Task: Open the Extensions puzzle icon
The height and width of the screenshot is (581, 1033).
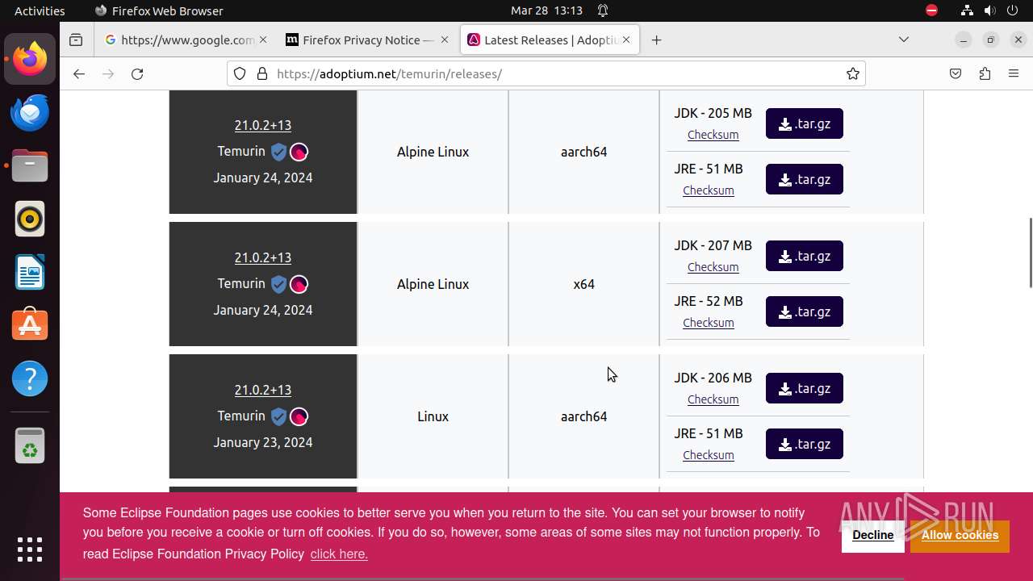Action: tap(985, 73)
